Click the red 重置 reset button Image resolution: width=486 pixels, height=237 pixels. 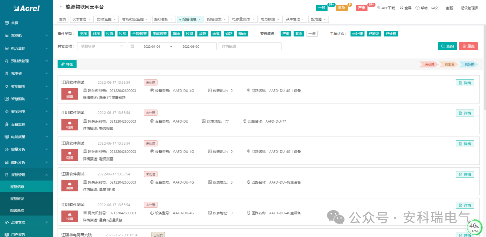tap(468, 46)
